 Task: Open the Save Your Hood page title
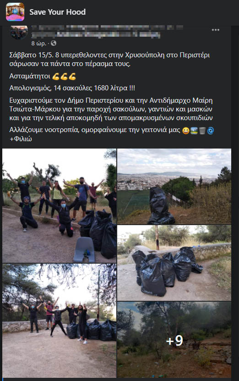tap(58, 12)
